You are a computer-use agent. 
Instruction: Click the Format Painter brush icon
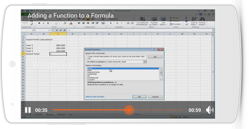[32, 24]
